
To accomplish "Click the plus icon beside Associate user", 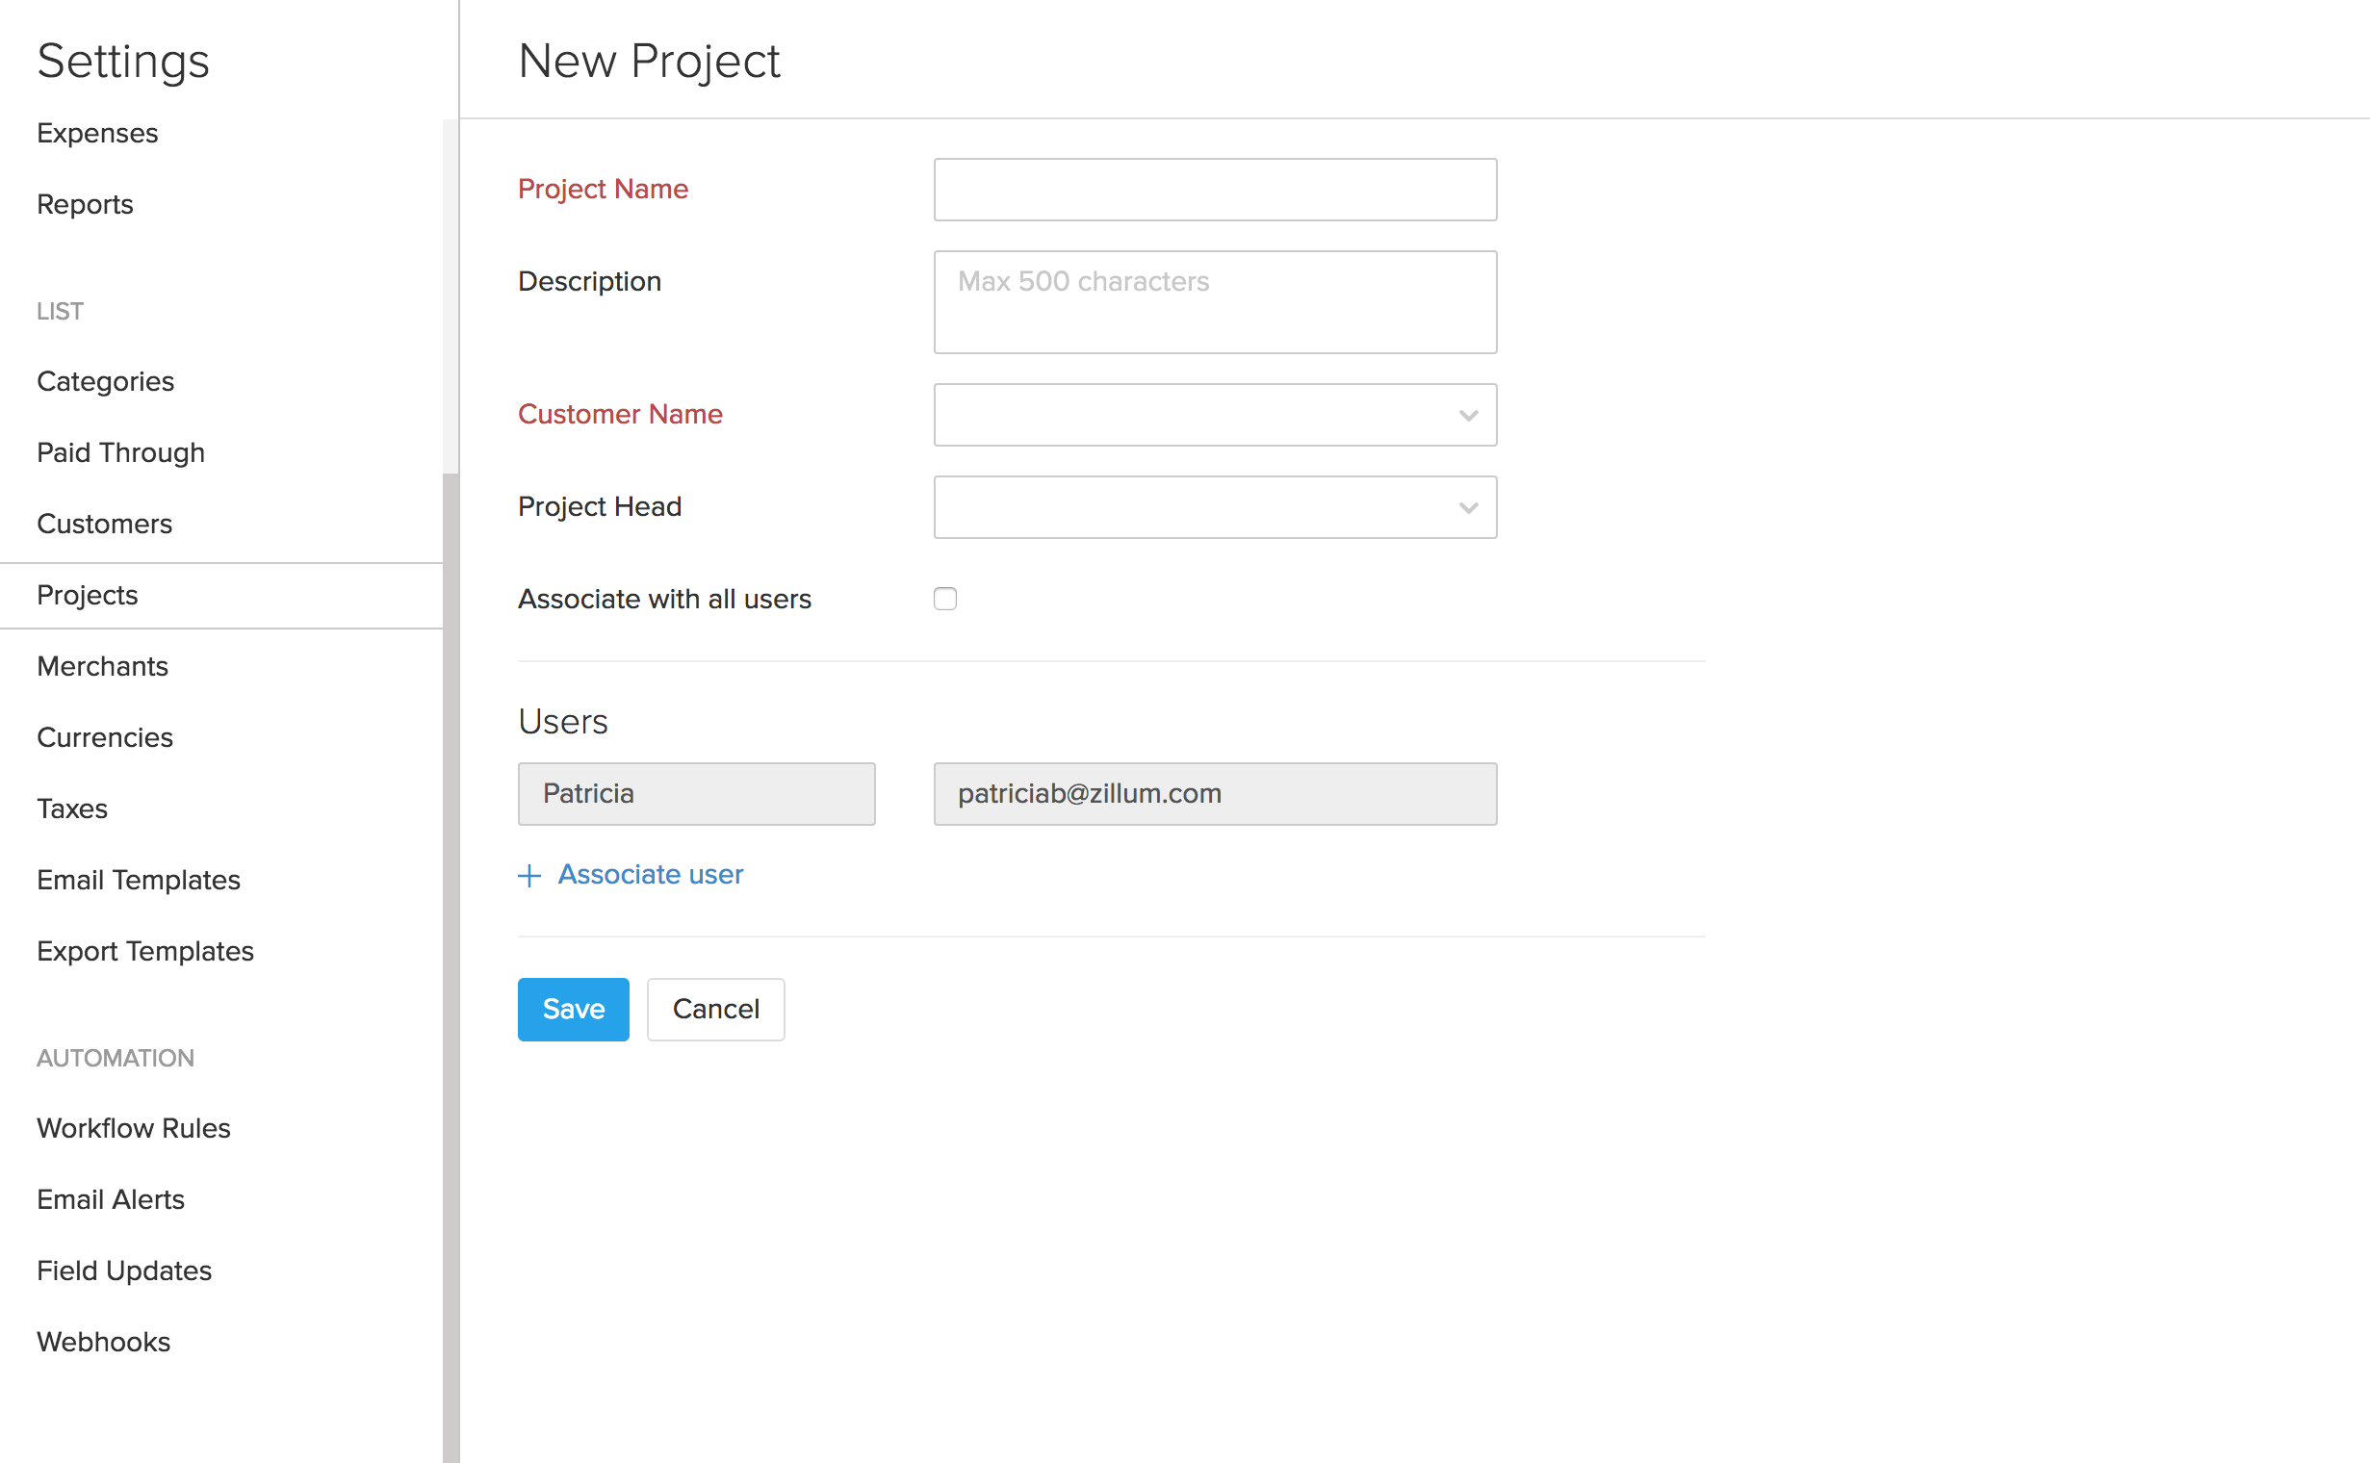I will tap(529, 875).
